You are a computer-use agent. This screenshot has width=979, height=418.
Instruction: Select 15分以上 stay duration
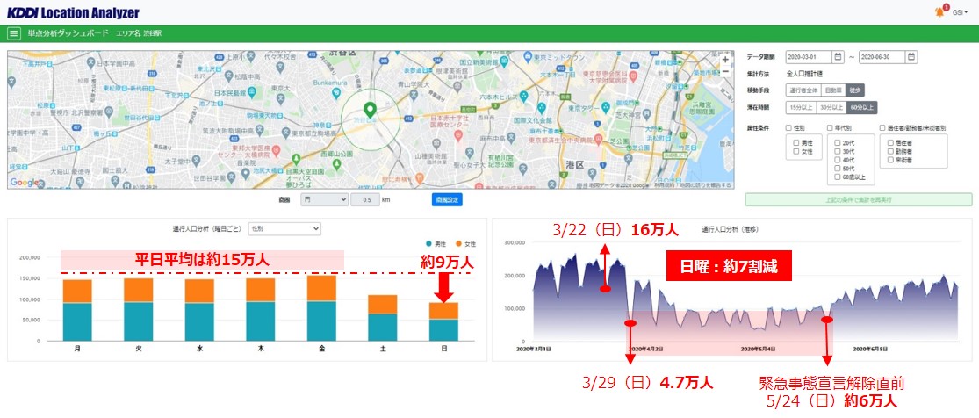pos(801,107)
